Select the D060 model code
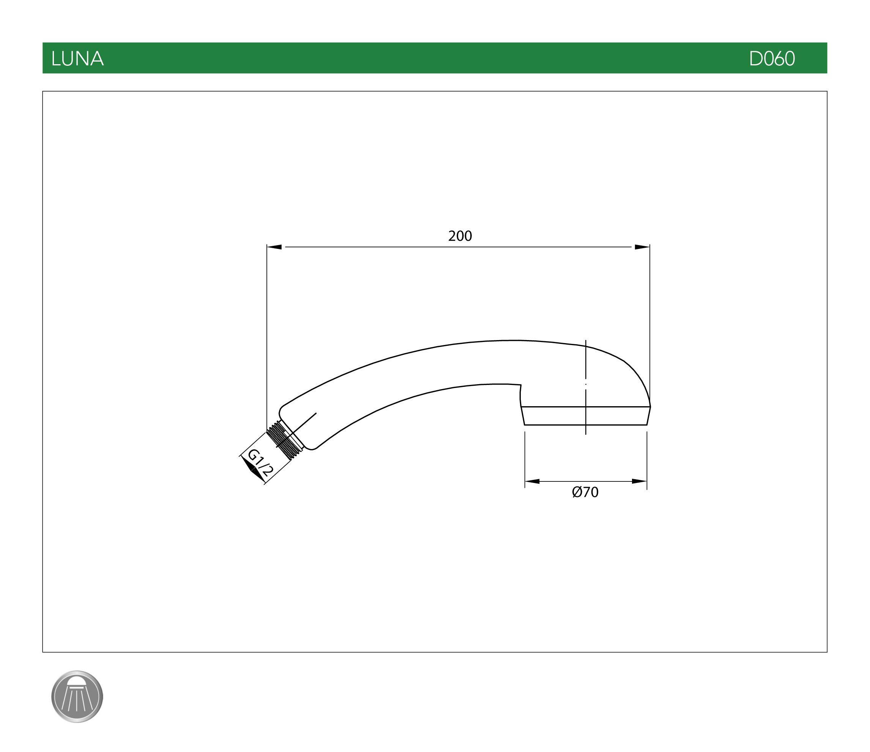This screenshot has width=870, height=752. (x=772, y=59)
